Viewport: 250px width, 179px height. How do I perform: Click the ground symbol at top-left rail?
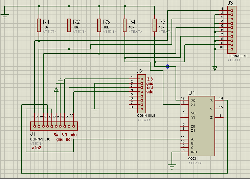coord(5,16)
